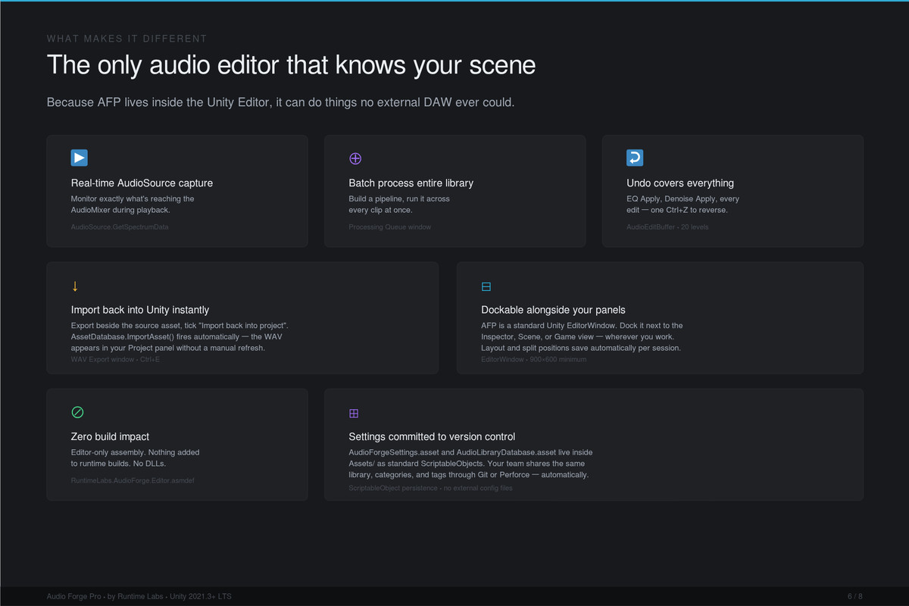909x606 pixels.
Task: Click the '6 / 8' page counter
Action: pyautogui.click(x=855, y=597)
